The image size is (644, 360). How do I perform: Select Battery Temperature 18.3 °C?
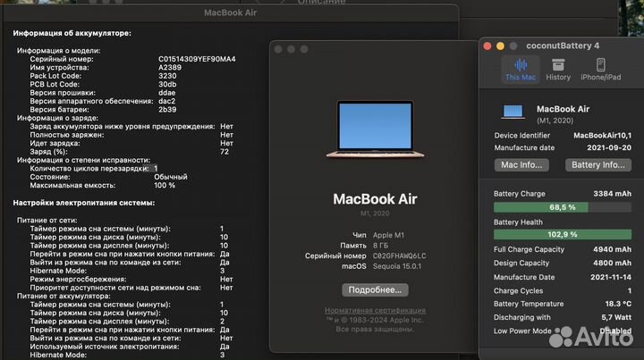click(618, 304)
